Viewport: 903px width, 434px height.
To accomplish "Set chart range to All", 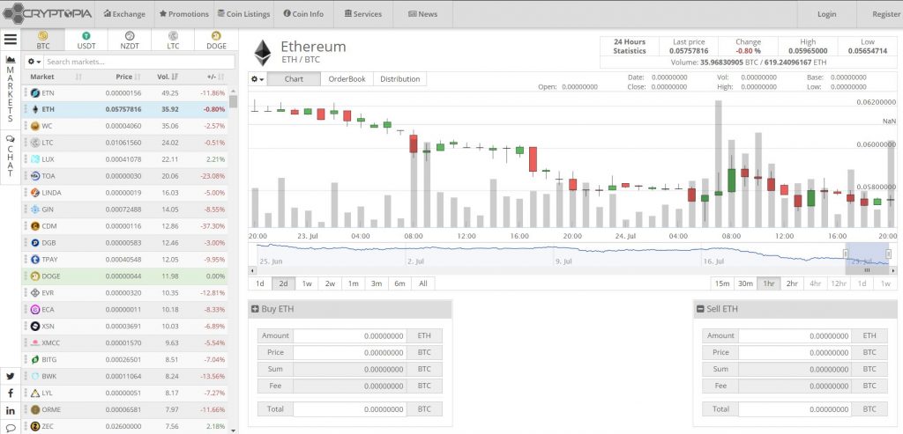I will click(x=423, y=283).
